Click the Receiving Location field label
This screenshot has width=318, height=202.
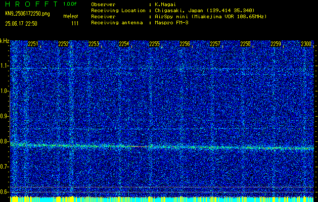(x=118, y=11)
